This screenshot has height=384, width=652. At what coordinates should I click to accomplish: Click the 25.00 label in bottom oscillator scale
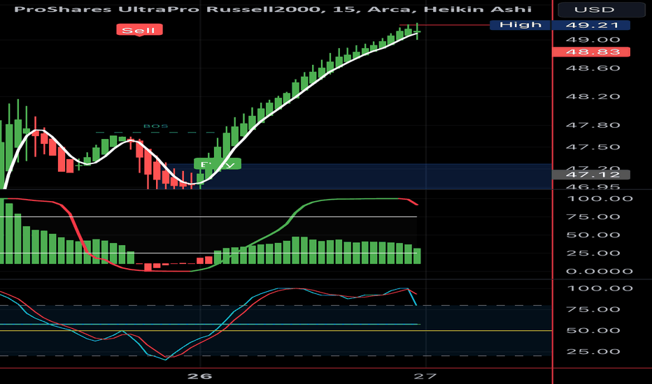[x=593, y=352]
